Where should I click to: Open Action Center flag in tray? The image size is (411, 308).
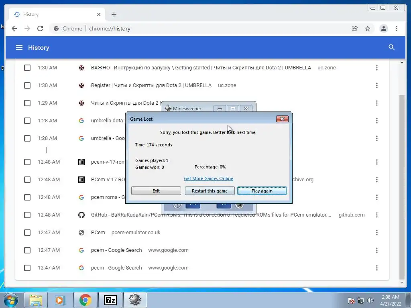point(351,301)
